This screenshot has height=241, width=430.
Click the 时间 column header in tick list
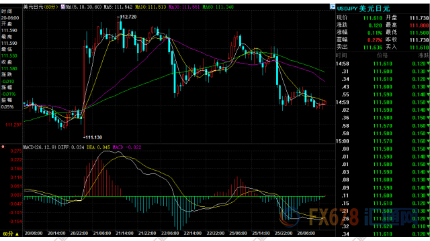[341, 56]
